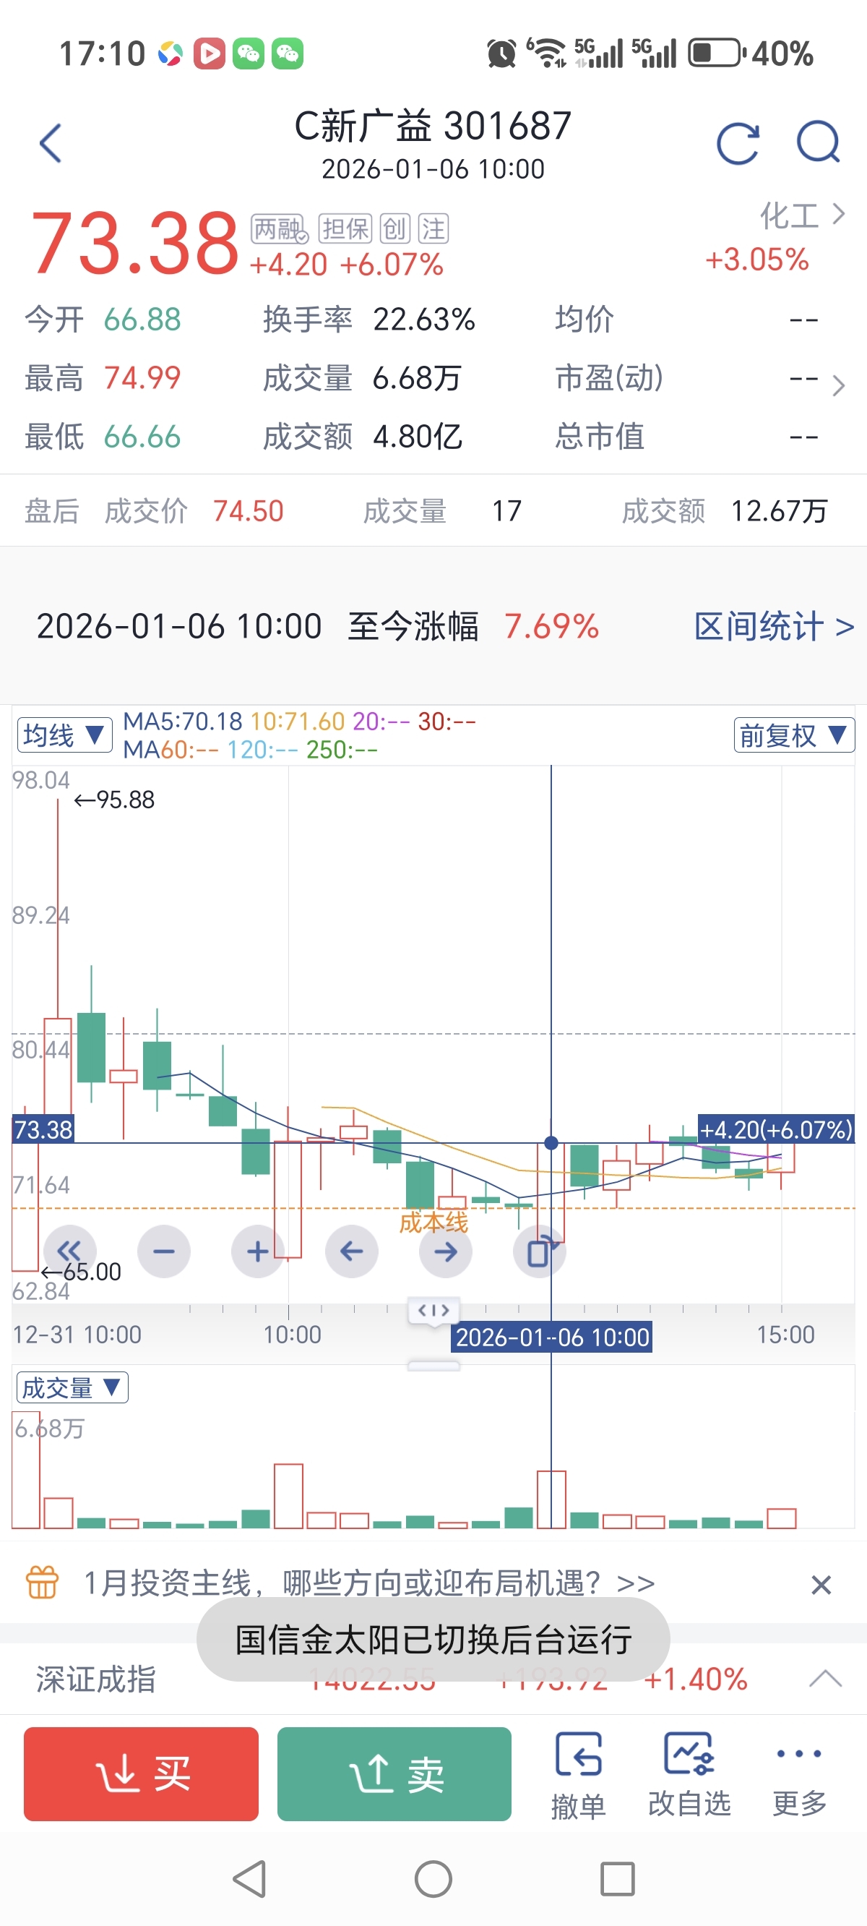Open 区间统计 interval statistics
The image size is (867, 1926).
[x=774, y=627]
